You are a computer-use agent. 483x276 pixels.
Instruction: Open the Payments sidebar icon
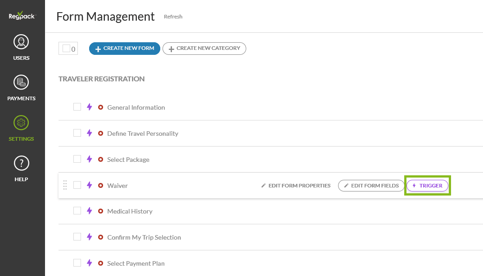(21, 83)
